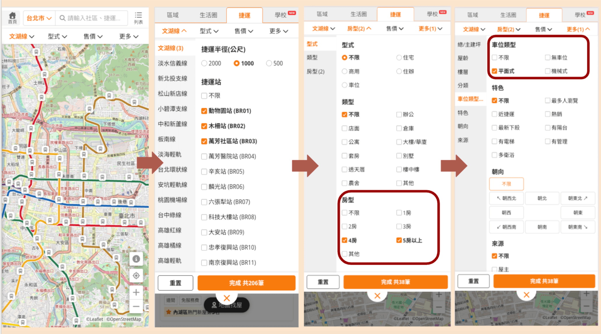Switch to 生活圈 tab in second panel

208,15
